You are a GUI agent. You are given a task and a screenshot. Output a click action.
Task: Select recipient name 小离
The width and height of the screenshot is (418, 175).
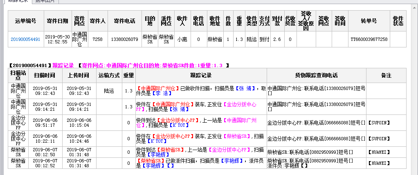tap(182, 39)
